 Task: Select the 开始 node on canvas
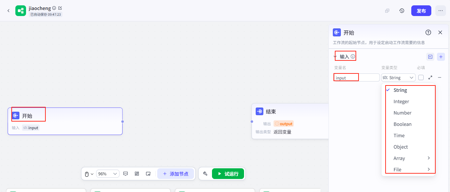click(x=65, y=121)
